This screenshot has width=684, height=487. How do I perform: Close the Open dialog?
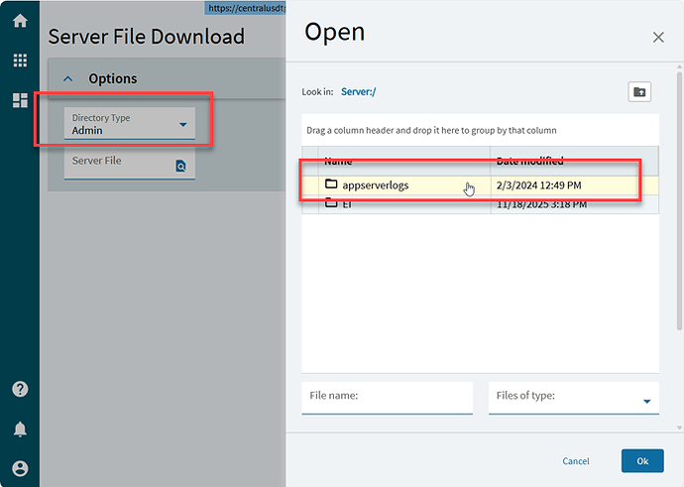(x=657, y=37)
